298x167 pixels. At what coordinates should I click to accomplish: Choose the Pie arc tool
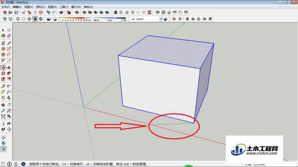click(x=9, y=55)
